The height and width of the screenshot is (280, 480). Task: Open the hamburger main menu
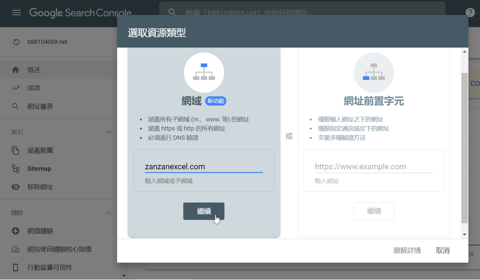pyautogui.click(x=16, y=13)
